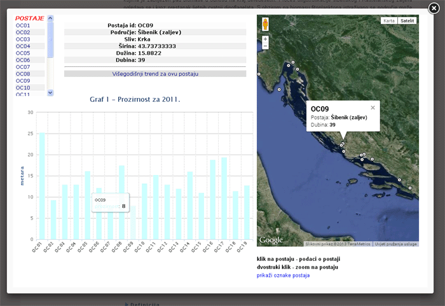Switch map to Karta view

click(388, 21)
